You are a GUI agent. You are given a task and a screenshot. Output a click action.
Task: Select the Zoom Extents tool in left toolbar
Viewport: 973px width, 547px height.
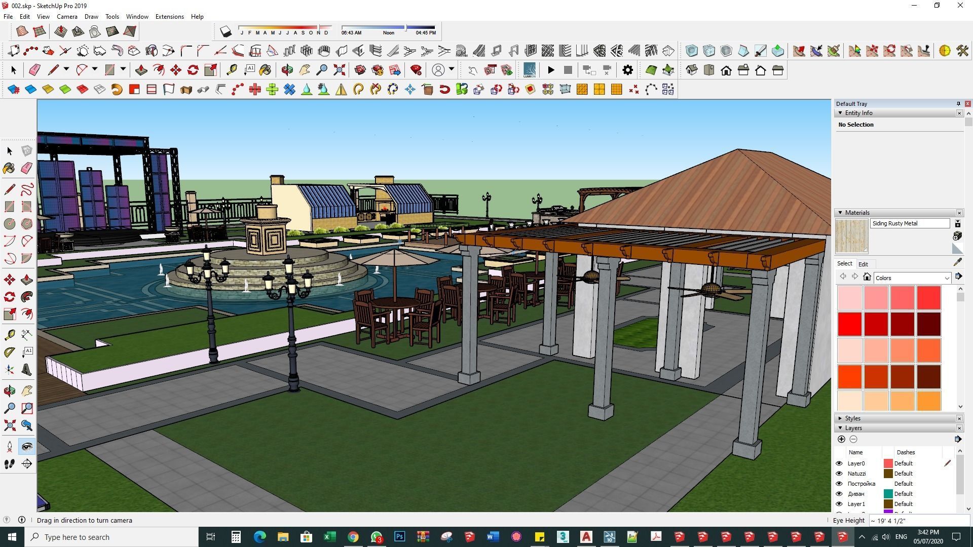[x=9, y=425]
